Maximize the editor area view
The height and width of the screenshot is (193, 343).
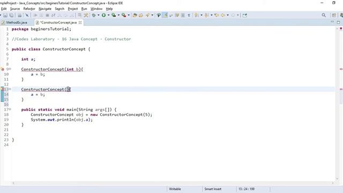(338, 22)
